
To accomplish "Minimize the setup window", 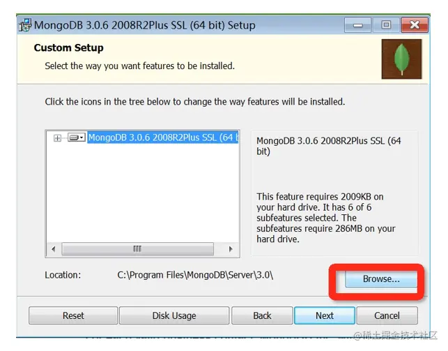I will (357, 25).
